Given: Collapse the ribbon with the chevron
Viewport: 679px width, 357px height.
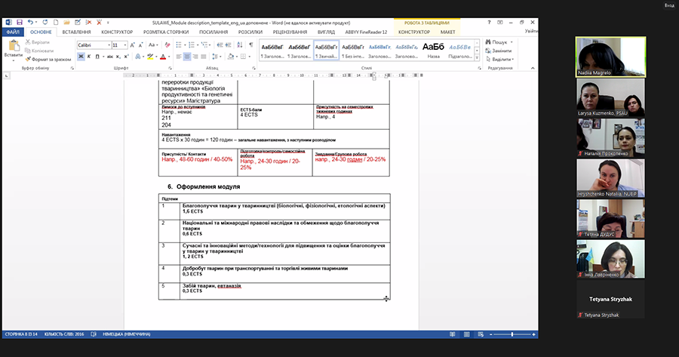Looking at the screenshot, I should pyautogui.click(x=533, y=68).
